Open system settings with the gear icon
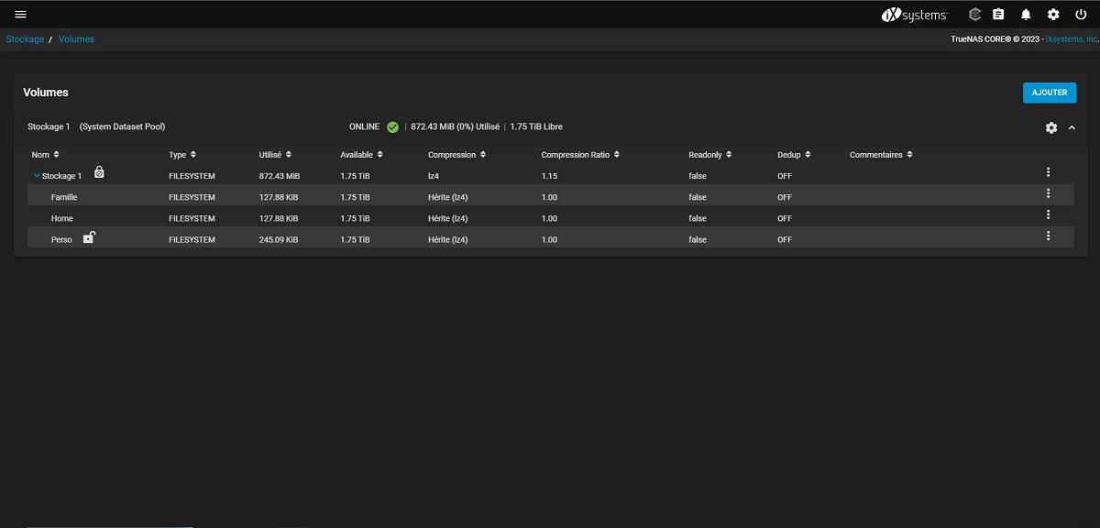 1053,14
